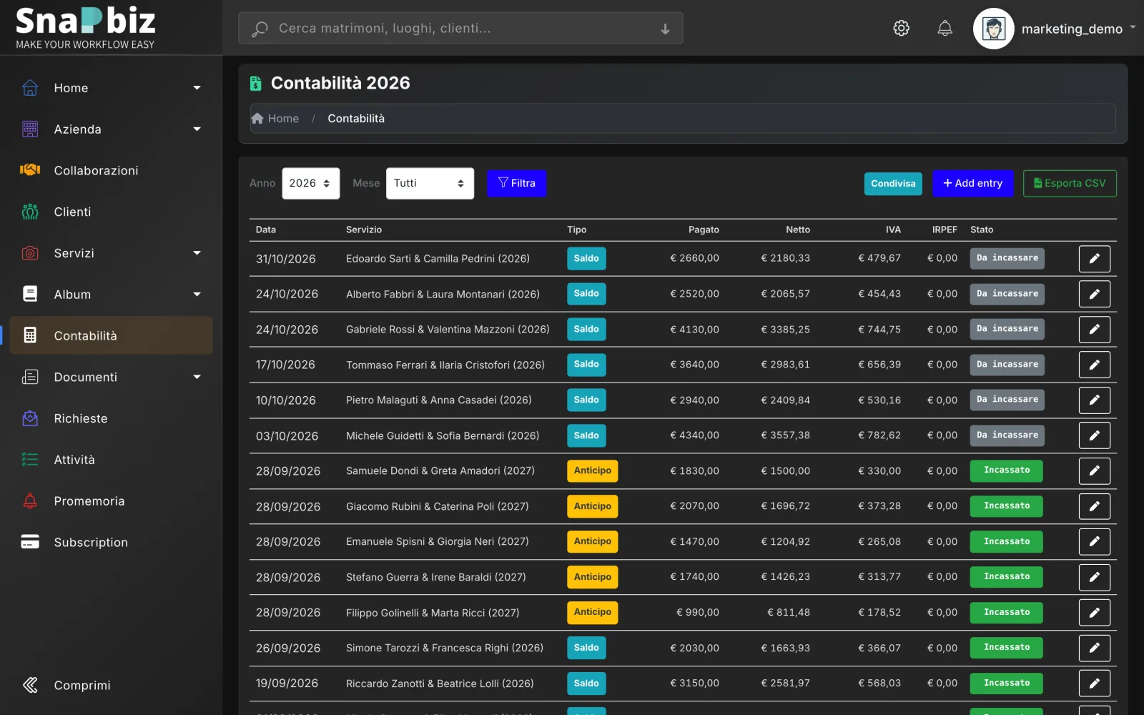Edit the Tommaso Ferrari & Ilaria Cristofori entry
This screenshot has height=715, width=1144.
coord(1094,365)
